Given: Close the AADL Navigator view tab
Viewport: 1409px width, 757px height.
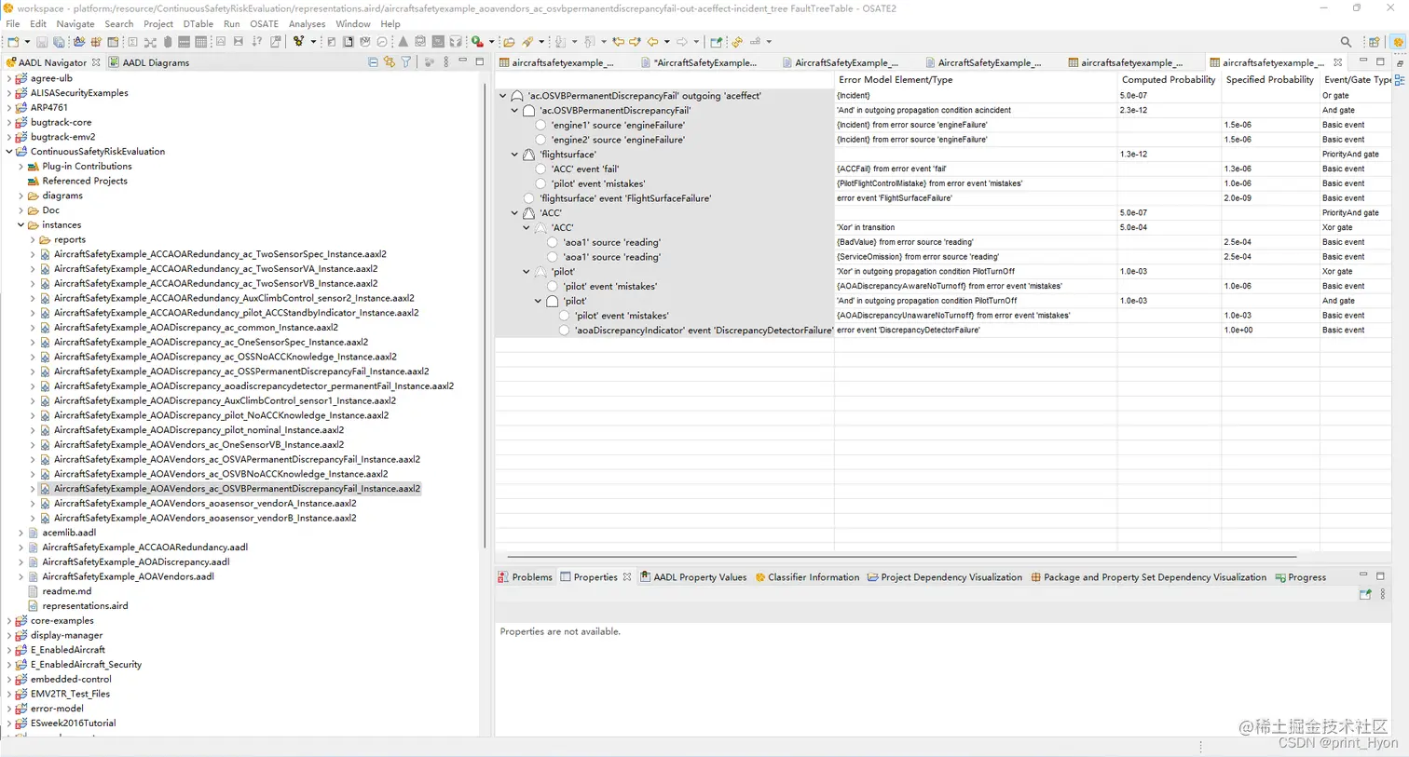Looking at the screenshot, I should click(x=96, y=62).
